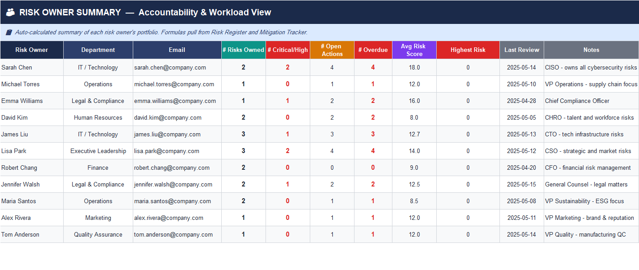
Task: Click the "# Critical/High" column header
Action: pyautogui.click(x=288, y=50)
